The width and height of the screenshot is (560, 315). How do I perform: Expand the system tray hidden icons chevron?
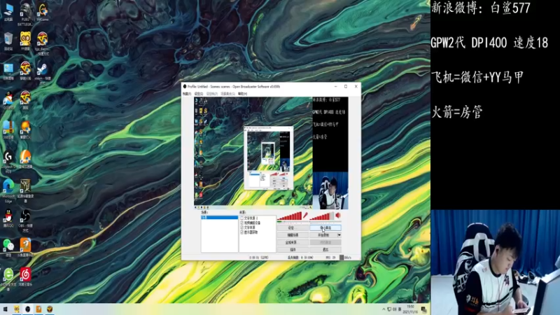(384, 309)
